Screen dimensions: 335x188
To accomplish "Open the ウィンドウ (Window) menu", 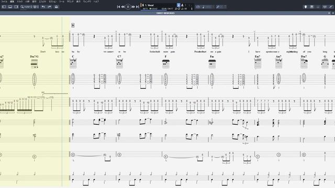I will pyautogui.click(x=87, y=2).
